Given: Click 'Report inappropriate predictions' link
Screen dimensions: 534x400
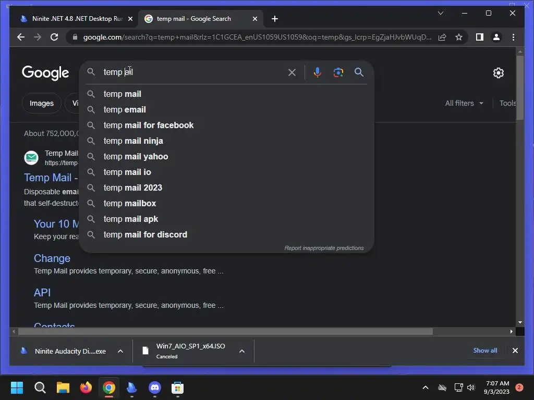Looking at the screenshot, I should [x=324, y=248].
